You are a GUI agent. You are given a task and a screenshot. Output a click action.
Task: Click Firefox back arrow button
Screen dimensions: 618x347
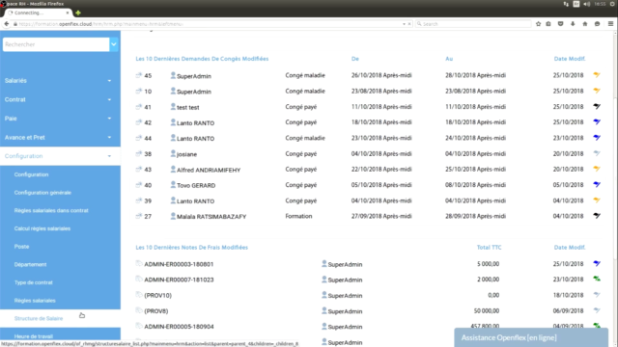7,24
